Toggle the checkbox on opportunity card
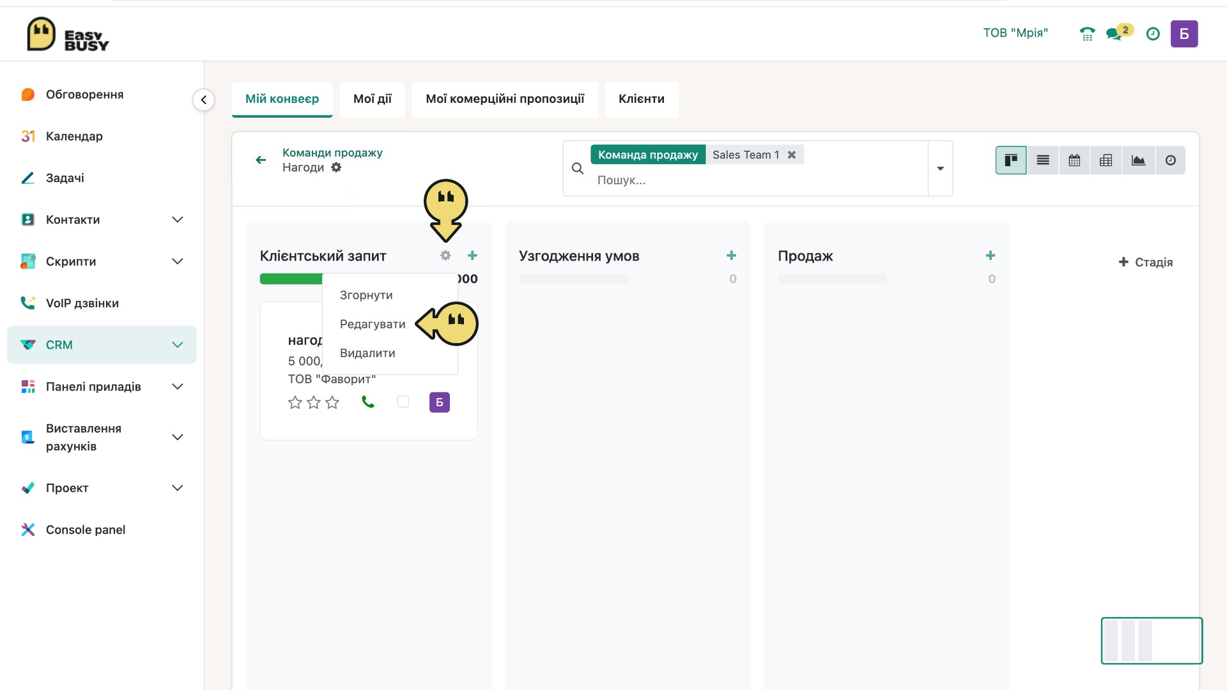This screenshot has width=1227, height=690. click(x=403, y=402)
